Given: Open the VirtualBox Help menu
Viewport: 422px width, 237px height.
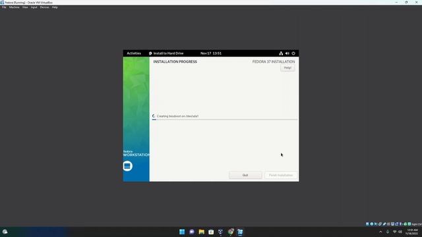Looking at the screenshot, I should pos(55,7).
